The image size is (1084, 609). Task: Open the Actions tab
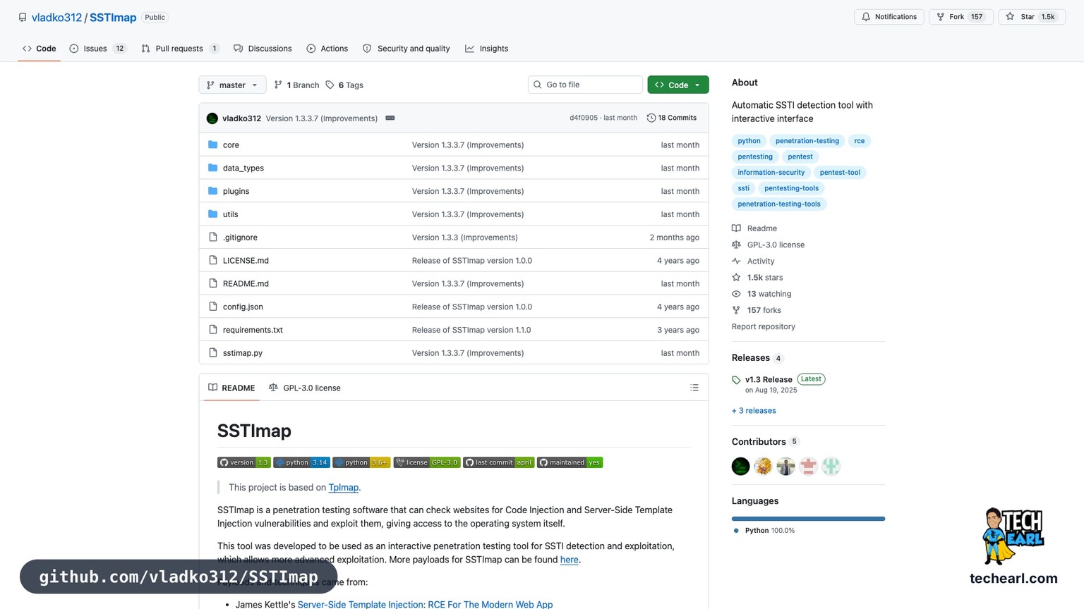327,49
